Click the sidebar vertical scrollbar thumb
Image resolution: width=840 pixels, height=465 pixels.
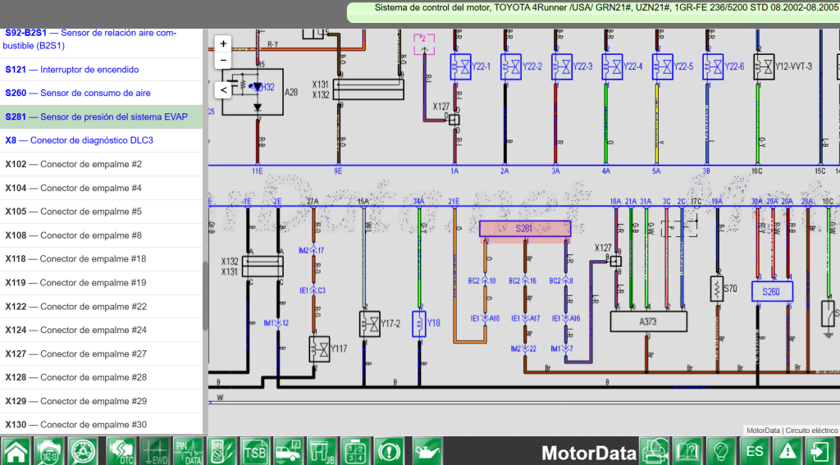pyautogui.click(x=205, y=296)
